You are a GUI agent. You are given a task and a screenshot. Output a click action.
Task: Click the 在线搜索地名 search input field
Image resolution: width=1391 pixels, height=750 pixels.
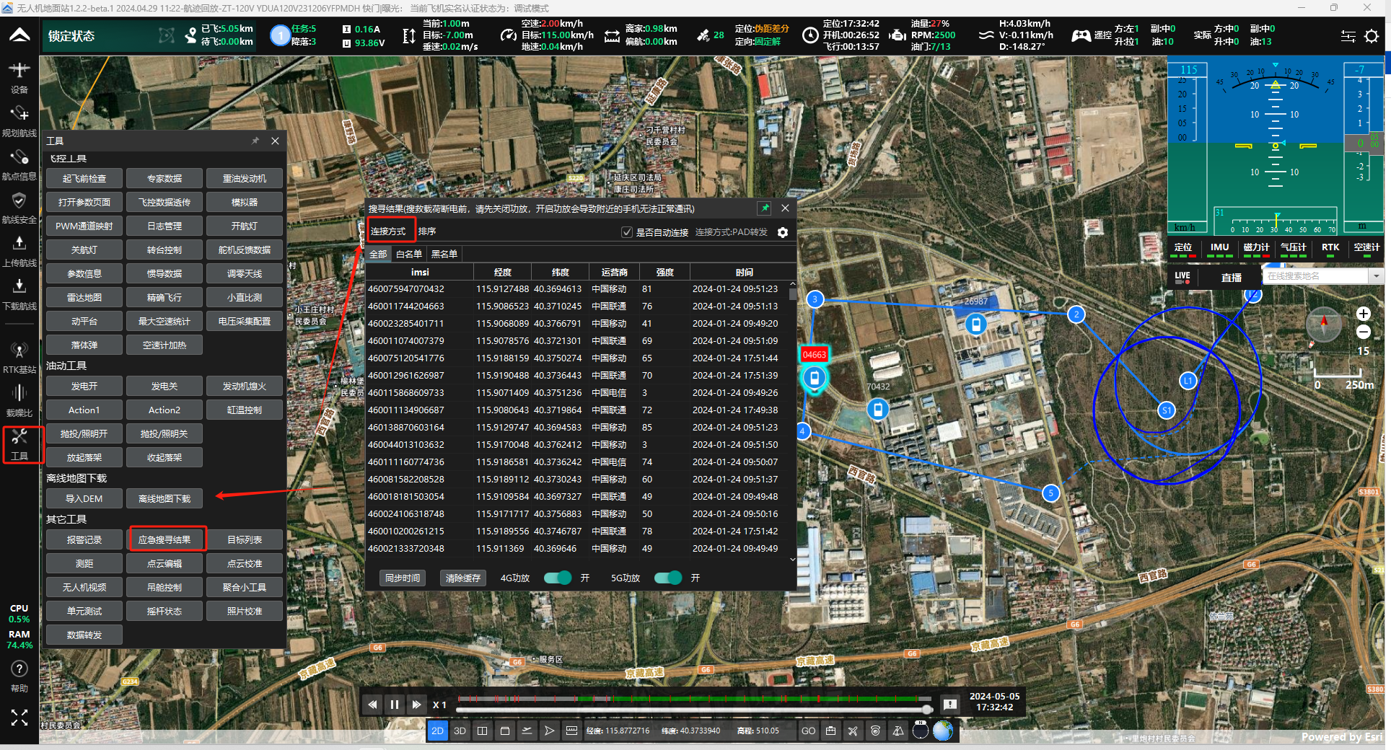(x=1315, y=276)
